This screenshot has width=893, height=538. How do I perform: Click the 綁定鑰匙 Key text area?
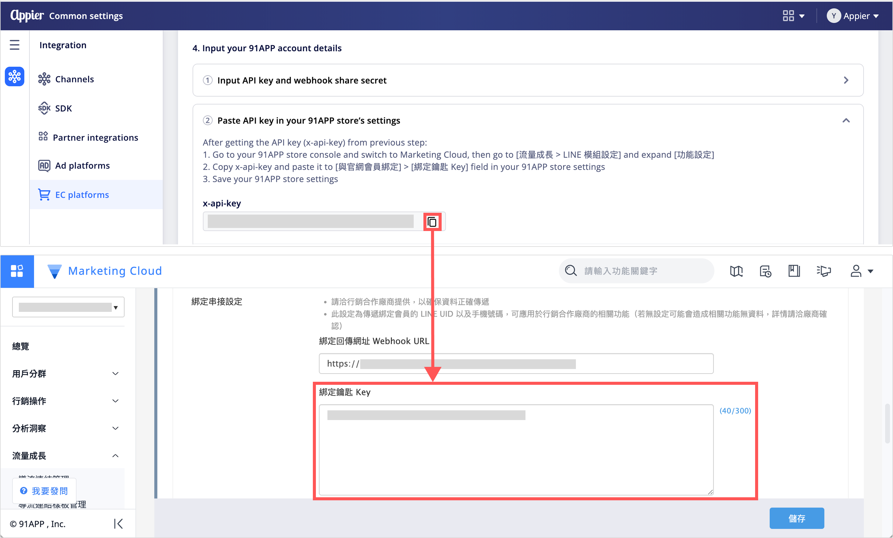[516, 450]
